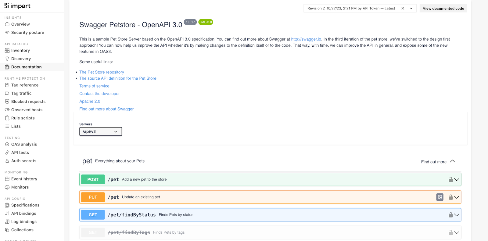Image resolution: width=488 pixels, height=241 pixels.
Task: Click the Impart logo
Action: pyautogui.click(x=17, y=6)
